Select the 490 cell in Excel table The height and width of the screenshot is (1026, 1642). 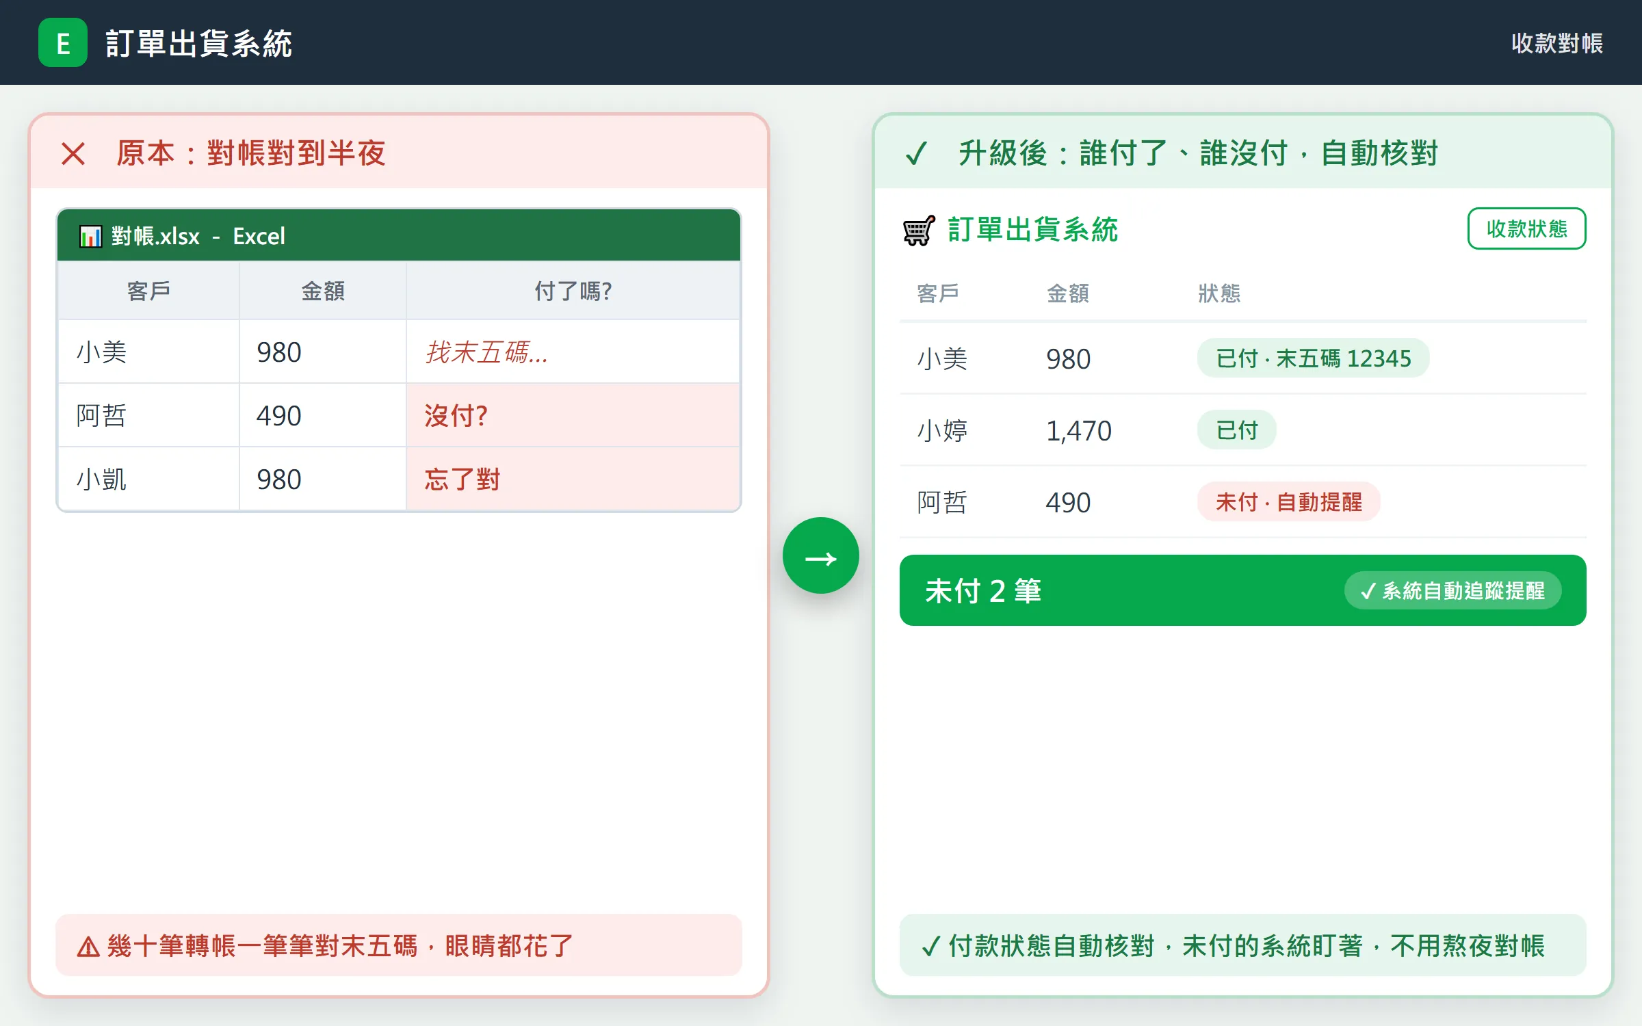(x=323, y=415)
